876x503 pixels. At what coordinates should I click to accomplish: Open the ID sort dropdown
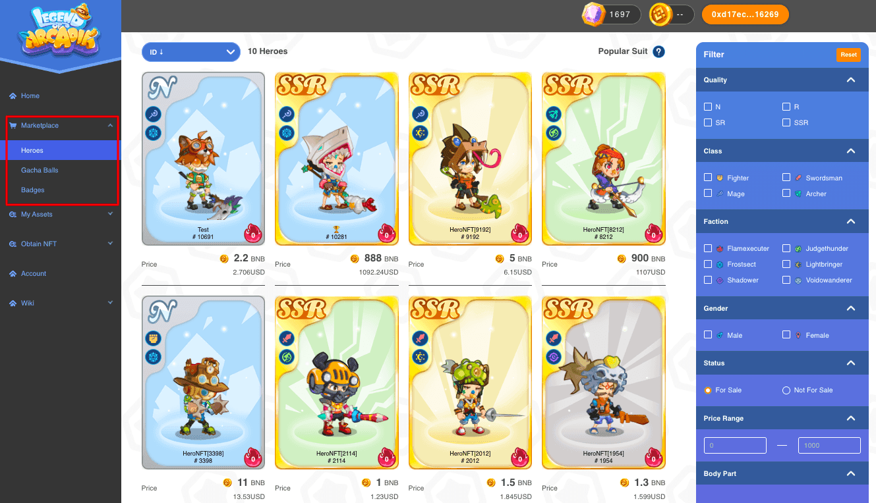tap(190, 52)
